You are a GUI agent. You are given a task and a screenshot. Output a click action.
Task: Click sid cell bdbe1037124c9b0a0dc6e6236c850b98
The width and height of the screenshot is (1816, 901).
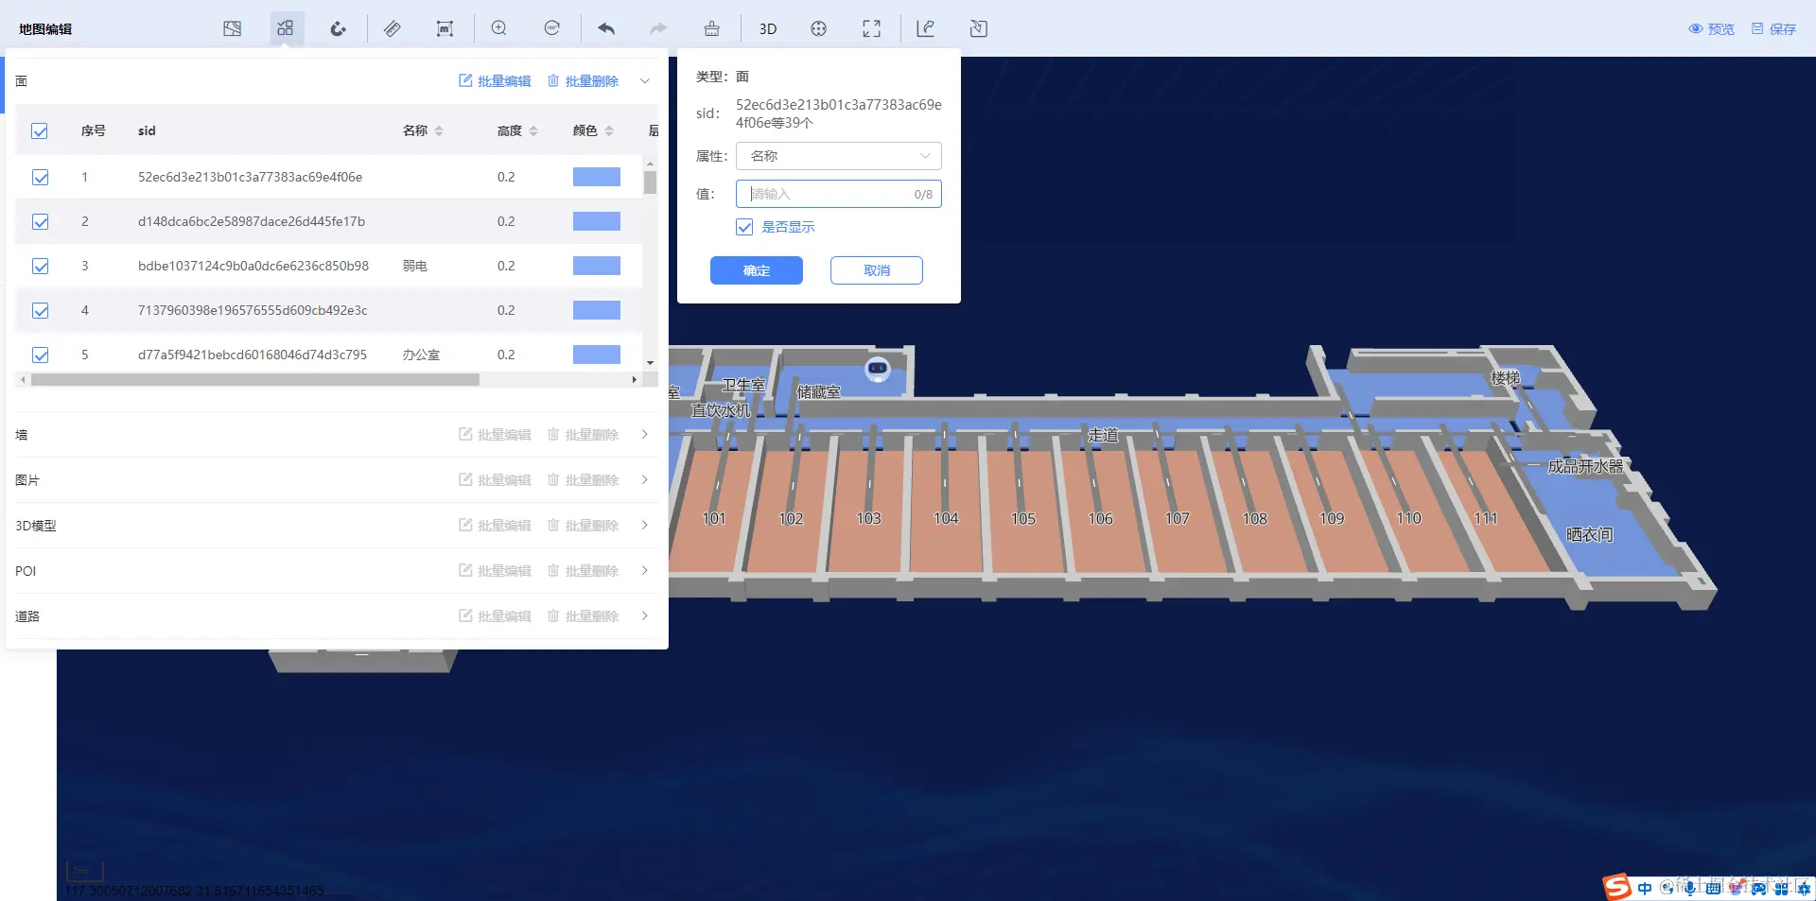tap(253, 266)
